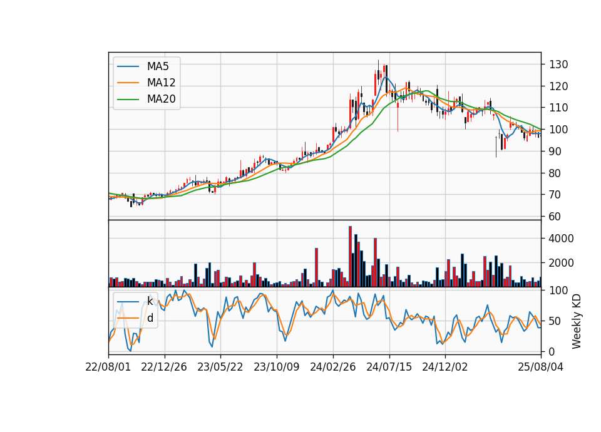Click the 120 price axis label
The width and height of the screenshot is (601, 432).
click(558, 86)
